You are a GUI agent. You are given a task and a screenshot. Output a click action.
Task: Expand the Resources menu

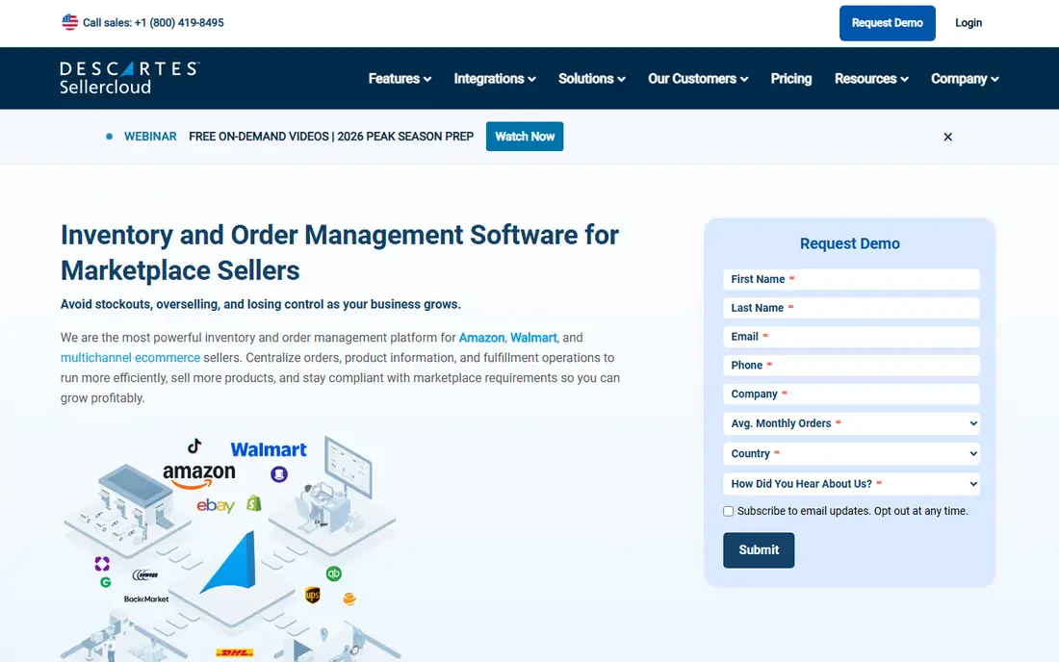pos(871,79)
